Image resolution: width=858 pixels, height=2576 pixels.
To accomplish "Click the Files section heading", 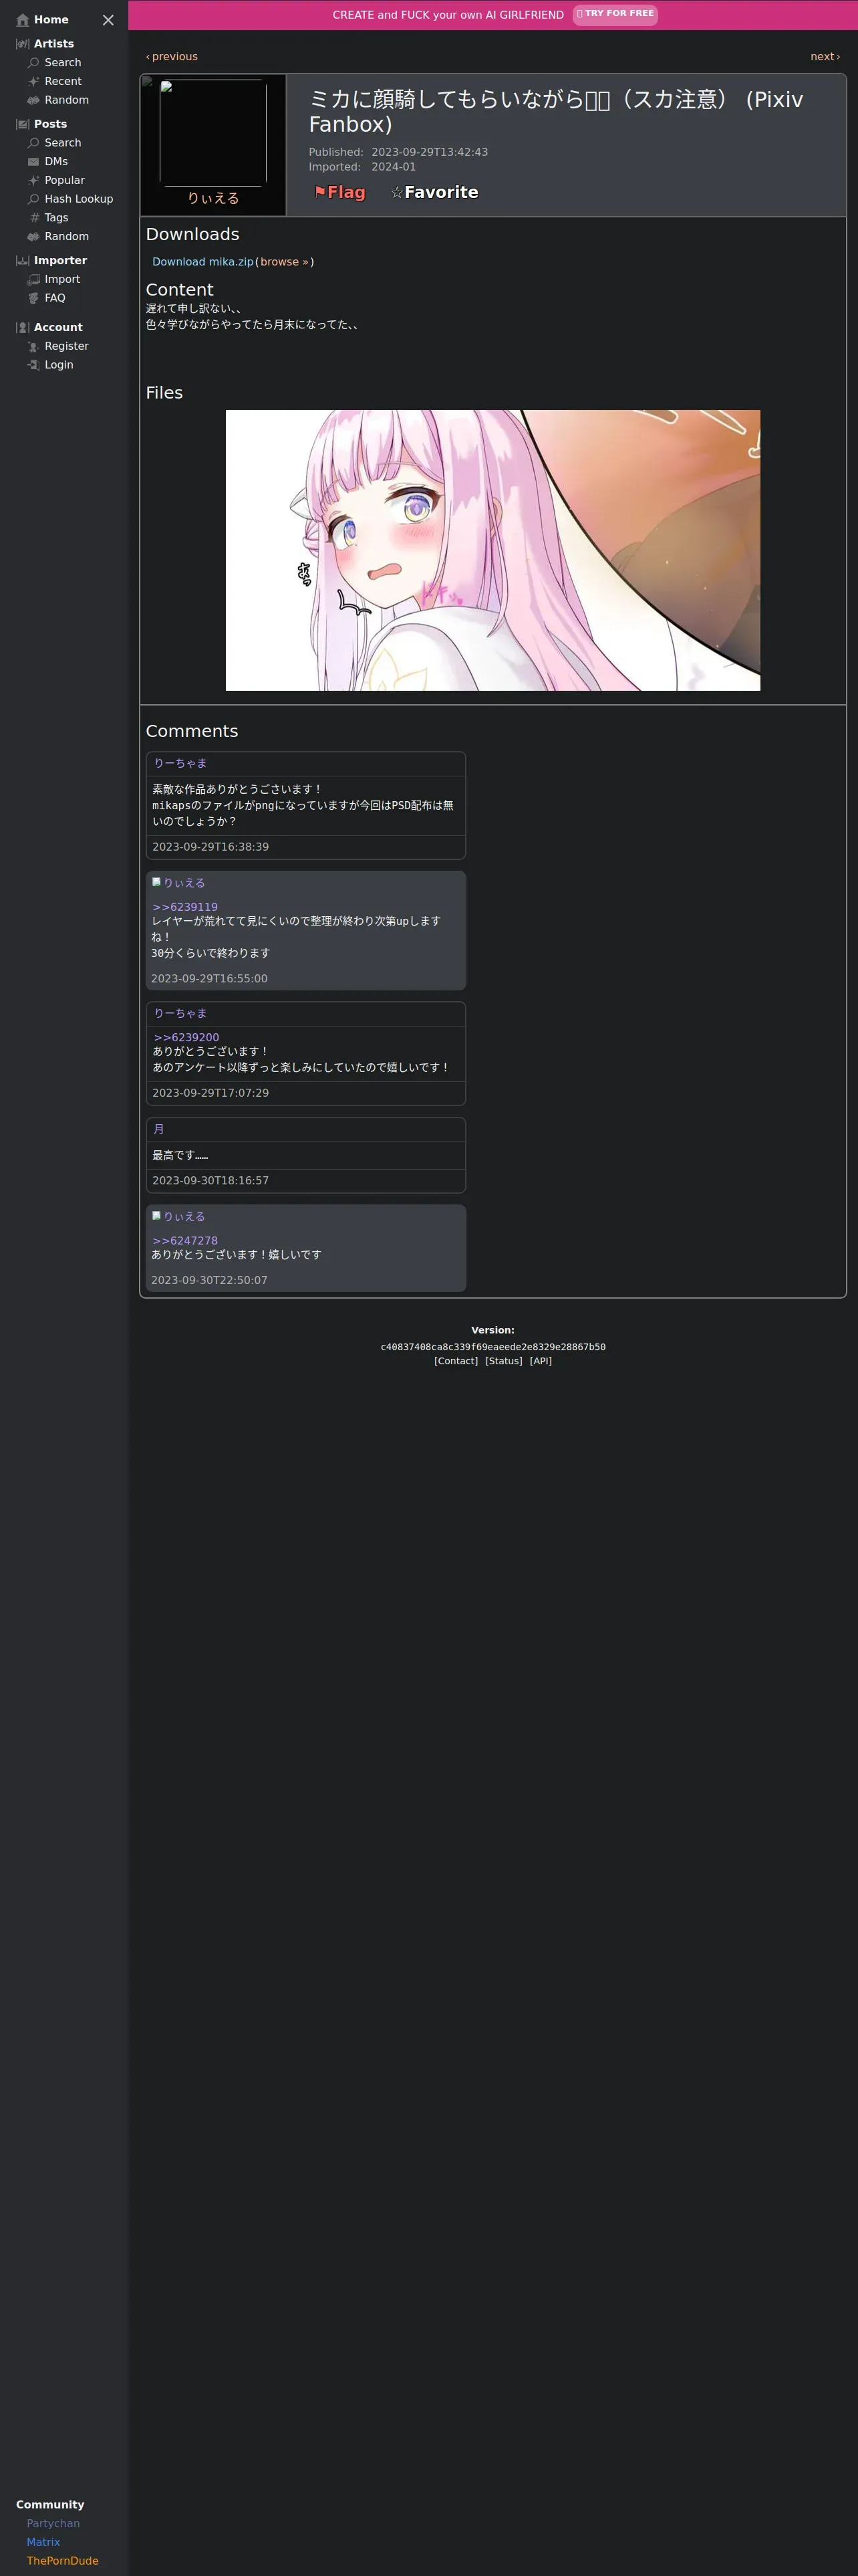I will point(165,393).
